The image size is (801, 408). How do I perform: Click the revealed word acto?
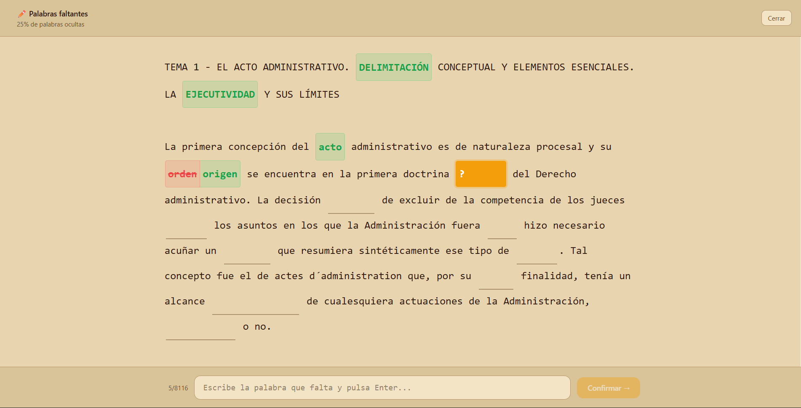click(x=330, y=147)
